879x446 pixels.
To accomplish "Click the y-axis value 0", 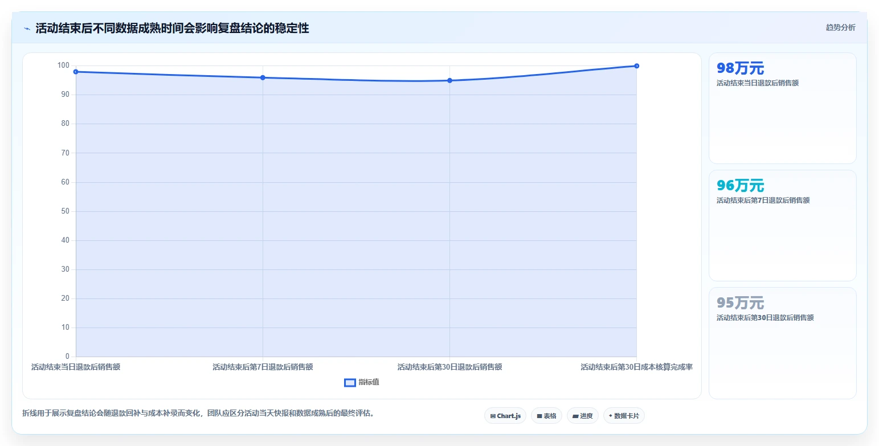I will 67,357.
